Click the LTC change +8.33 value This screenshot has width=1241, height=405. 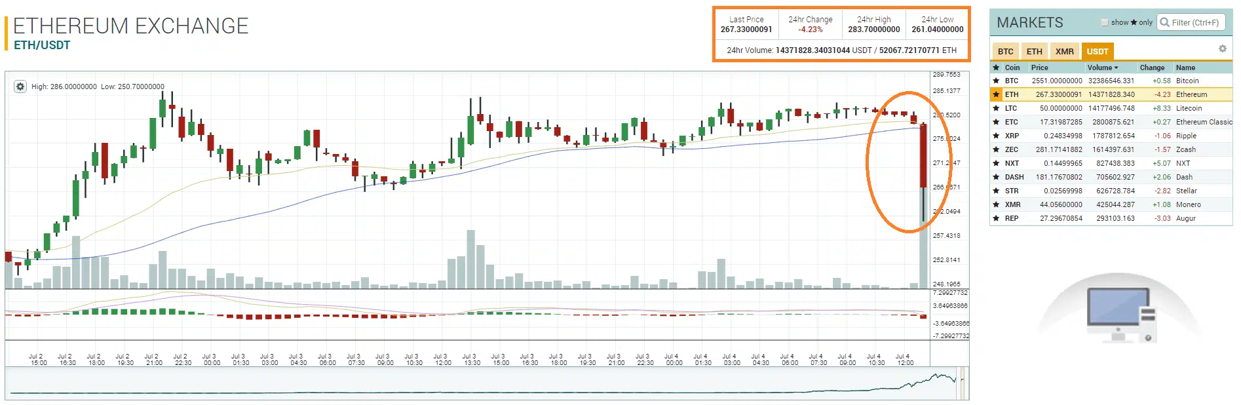(1162, 108)
